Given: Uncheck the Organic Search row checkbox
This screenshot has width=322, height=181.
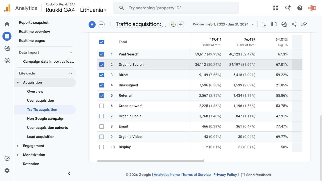Looking at the screenshot, I should pos(102,65).
